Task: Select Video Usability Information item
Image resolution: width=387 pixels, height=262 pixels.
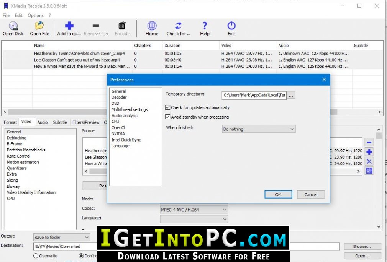Action: tap(31, 192)
